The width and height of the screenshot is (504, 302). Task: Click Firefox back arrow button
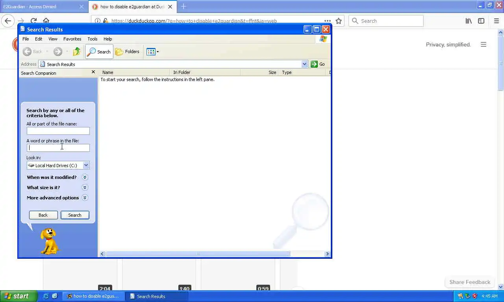coord(8,21)
